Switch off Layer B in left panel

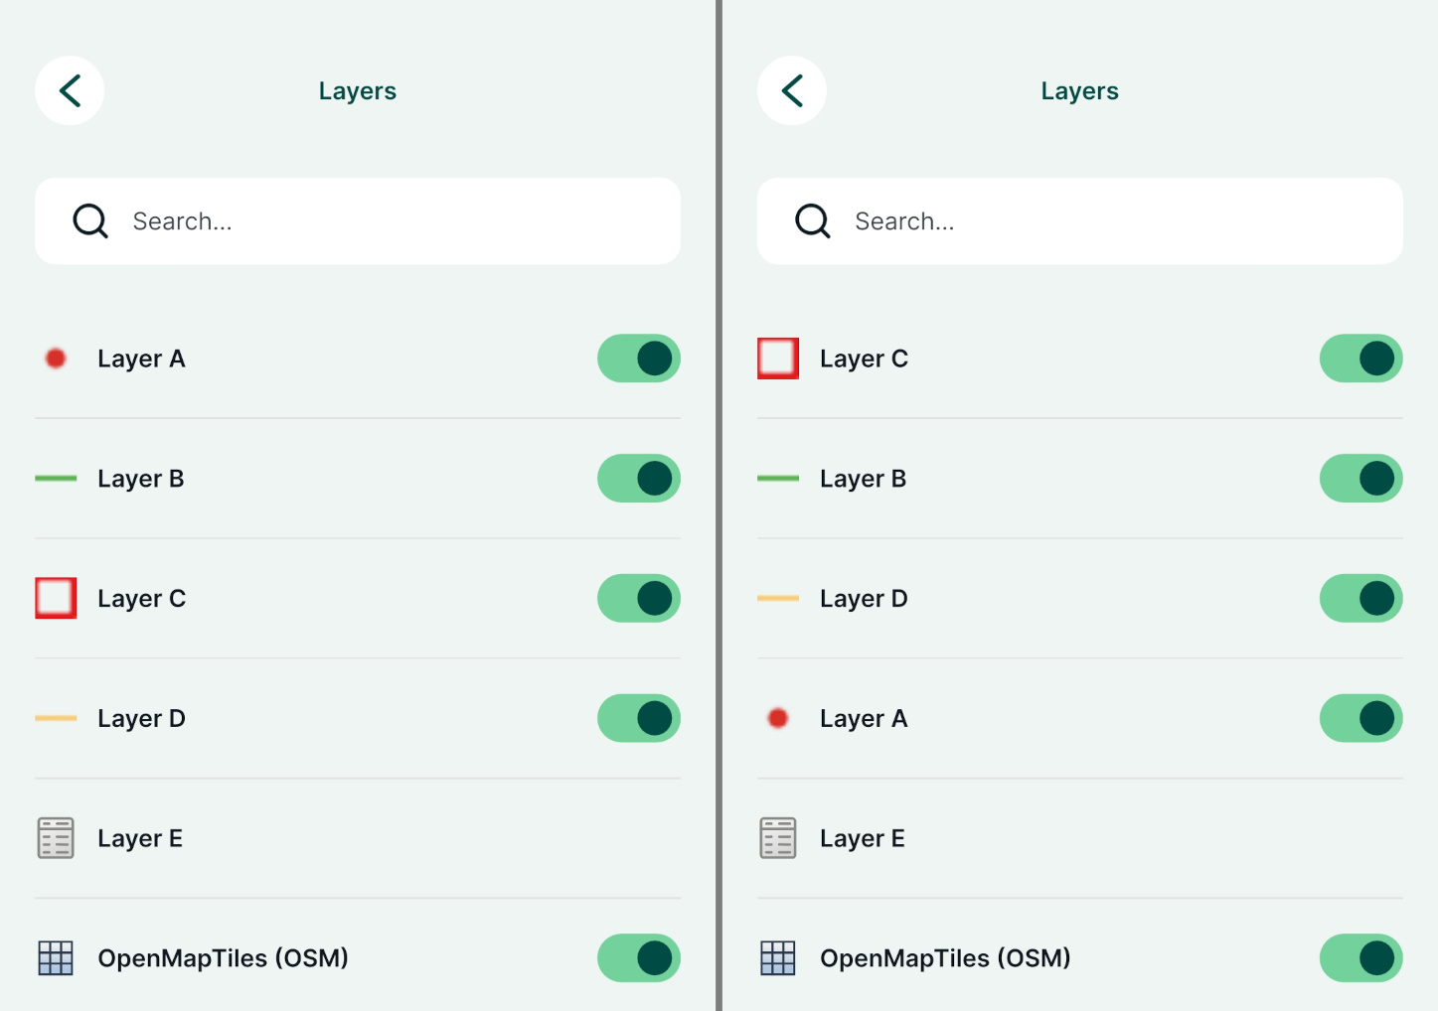tap(638, 478)
